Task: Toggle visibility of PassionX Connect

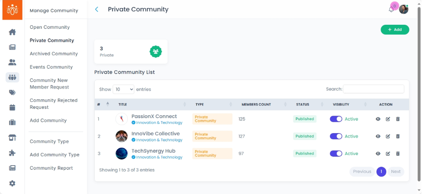Action: (x=336, y=119)
